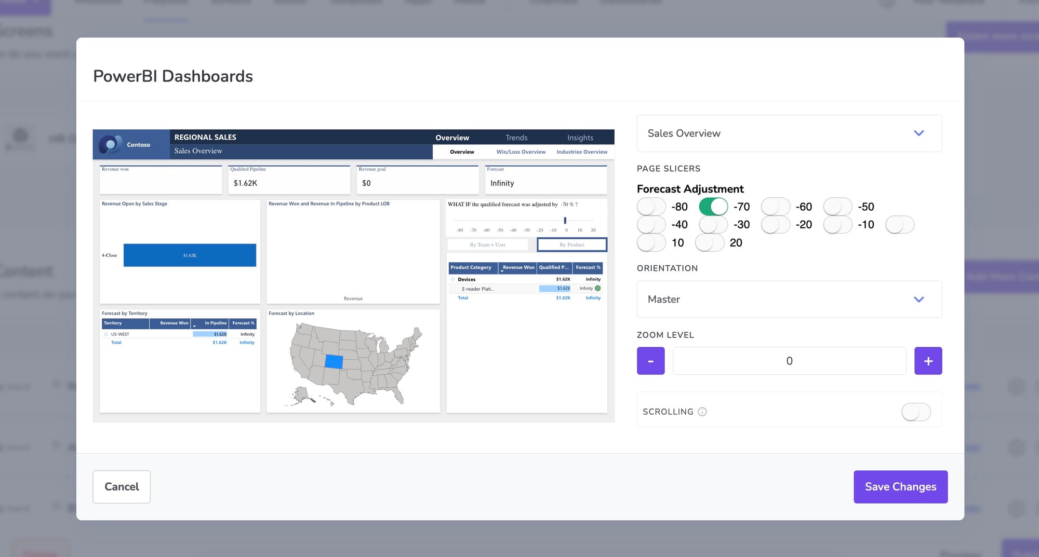Open the Insights tab in report
This screenshot has width=1039, height=557.
(x=580, y=138)
